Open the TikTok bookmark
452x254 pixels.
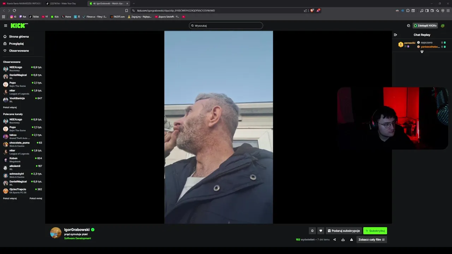click(34, 17)
